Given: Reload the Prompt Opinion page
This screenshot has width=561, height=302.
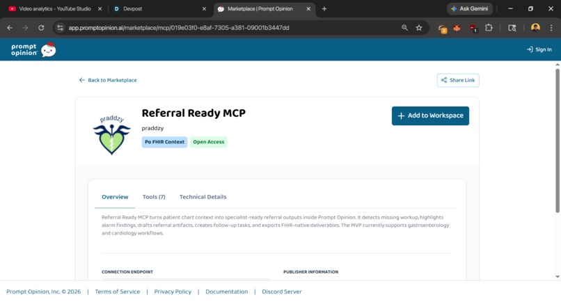Looking at the screenshot, I should (x=41, y=28).
